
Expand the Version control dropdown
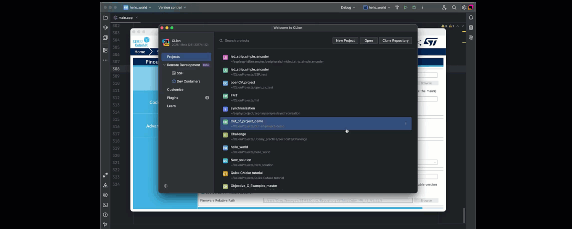tap(172, 8)
